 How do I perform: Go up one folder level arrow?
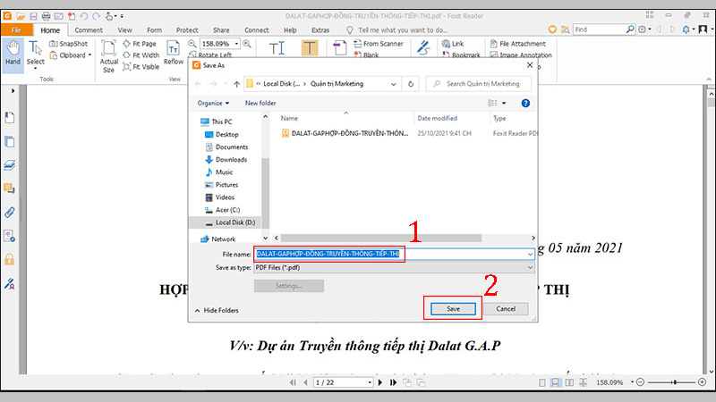[x=236, y=83]
